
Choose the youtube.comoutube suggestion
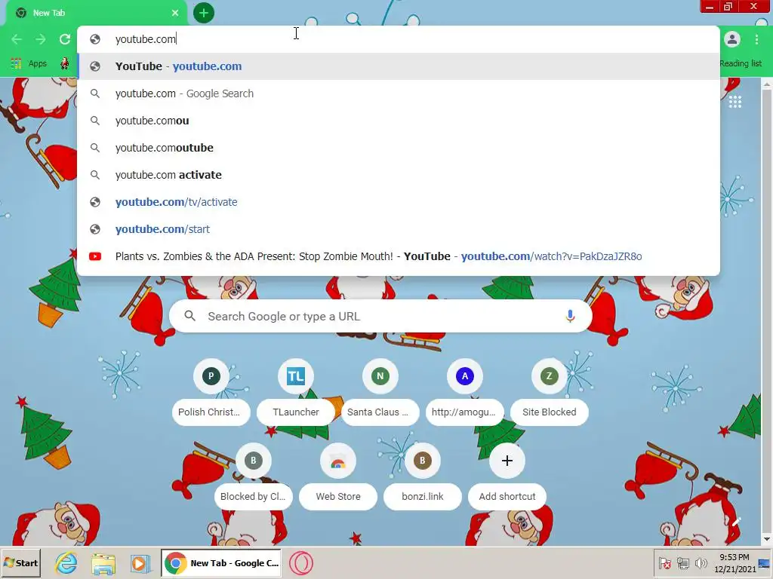click(399, 148)
